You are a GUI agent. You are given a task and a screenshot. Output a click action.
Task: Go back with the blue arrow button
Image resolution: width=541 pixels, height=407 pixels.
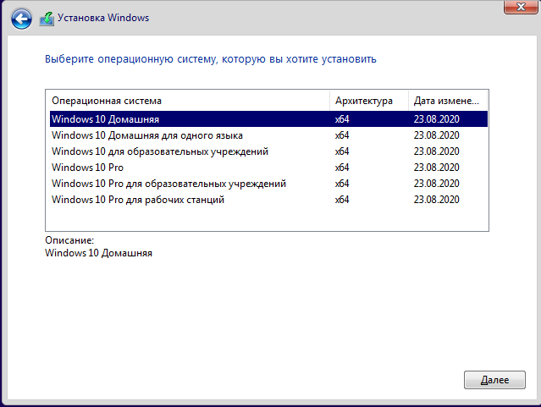(21, 19)
